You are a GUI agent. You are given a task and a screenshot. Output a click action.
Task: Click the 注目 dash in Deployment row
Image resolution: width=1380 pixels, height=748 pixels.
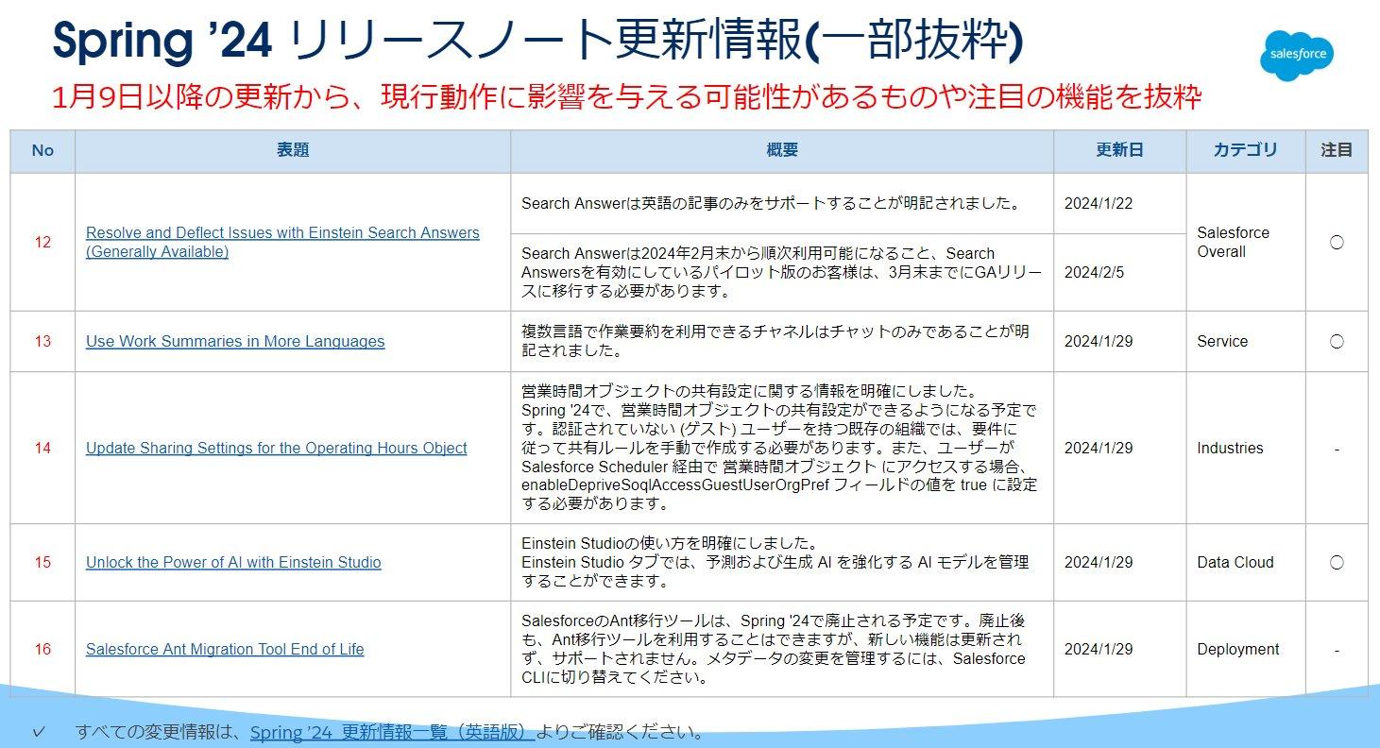[1337, 650]
